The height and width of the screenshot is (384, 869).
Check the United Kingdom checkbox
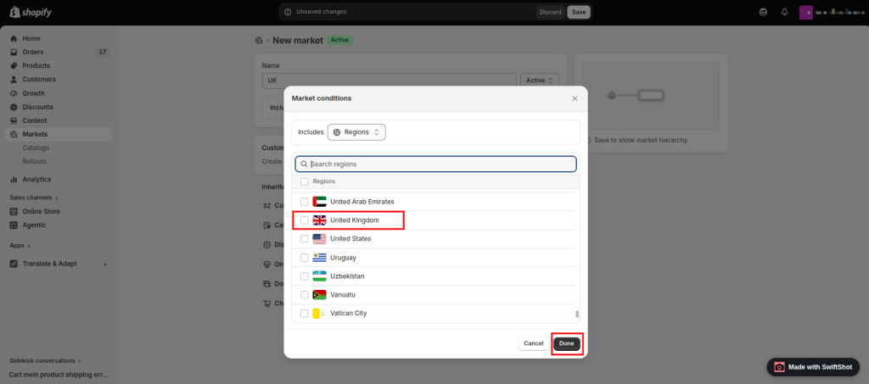pos(305,220)
